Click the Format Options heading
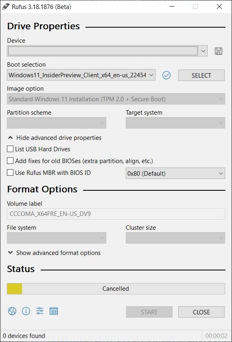The image size is (232, 342). pos(42,189)
